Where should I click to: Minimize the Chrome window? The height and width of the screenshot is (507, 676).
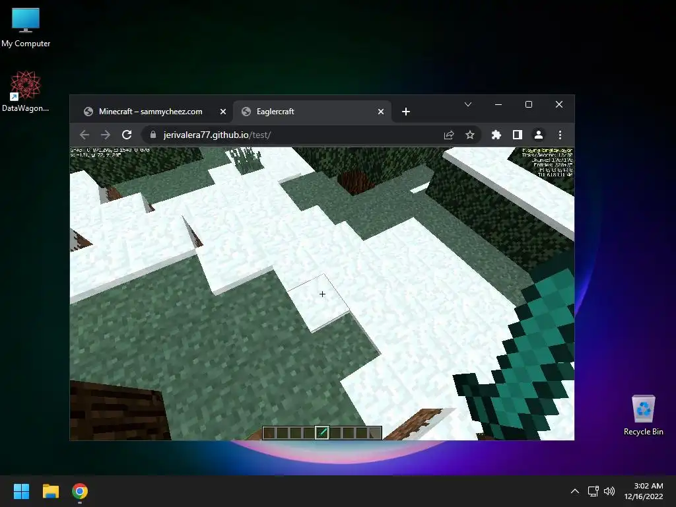point(498,104)
